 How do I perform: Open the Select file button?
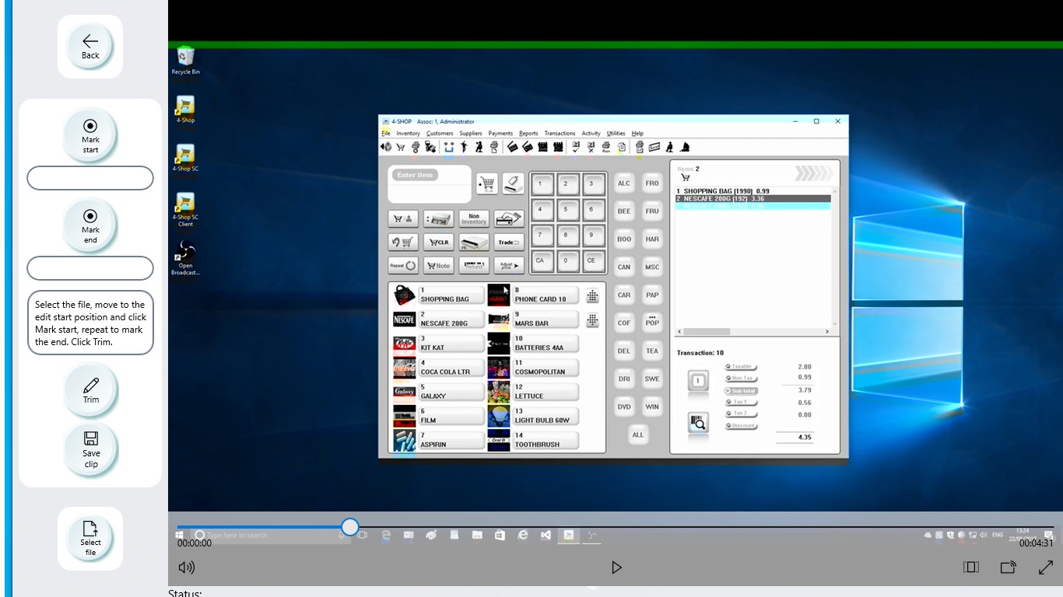pyautogui.click(x=90, y=539)
